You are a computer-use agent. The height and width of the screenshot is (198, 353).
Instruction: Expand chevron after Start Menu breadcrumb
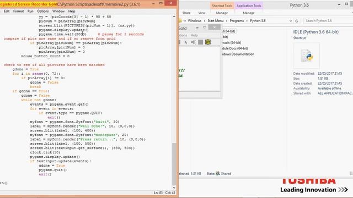[227, 21]
